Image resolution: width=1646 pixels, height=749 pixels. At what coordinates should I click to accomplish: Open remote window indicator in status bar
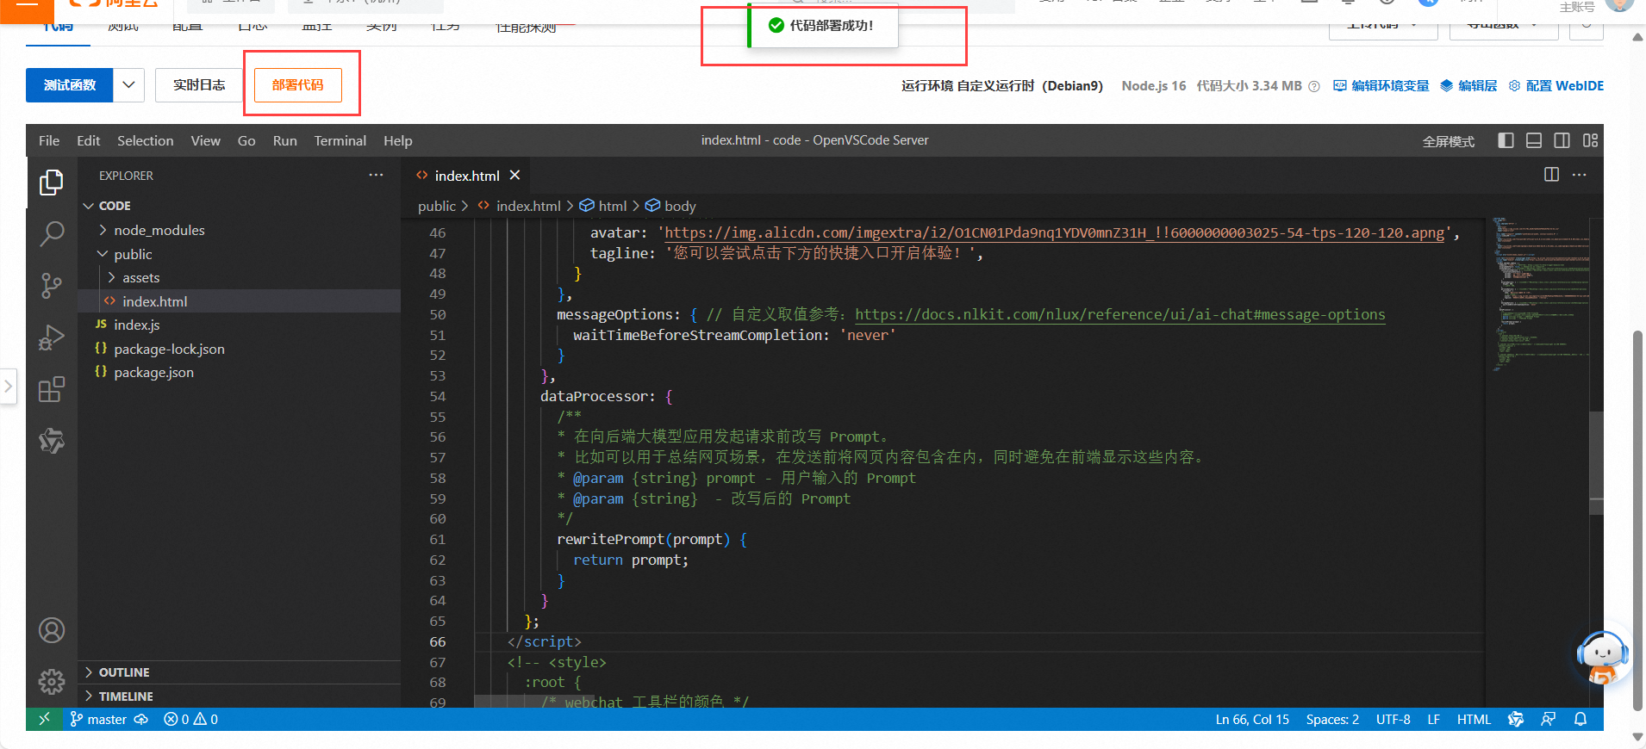44,719
